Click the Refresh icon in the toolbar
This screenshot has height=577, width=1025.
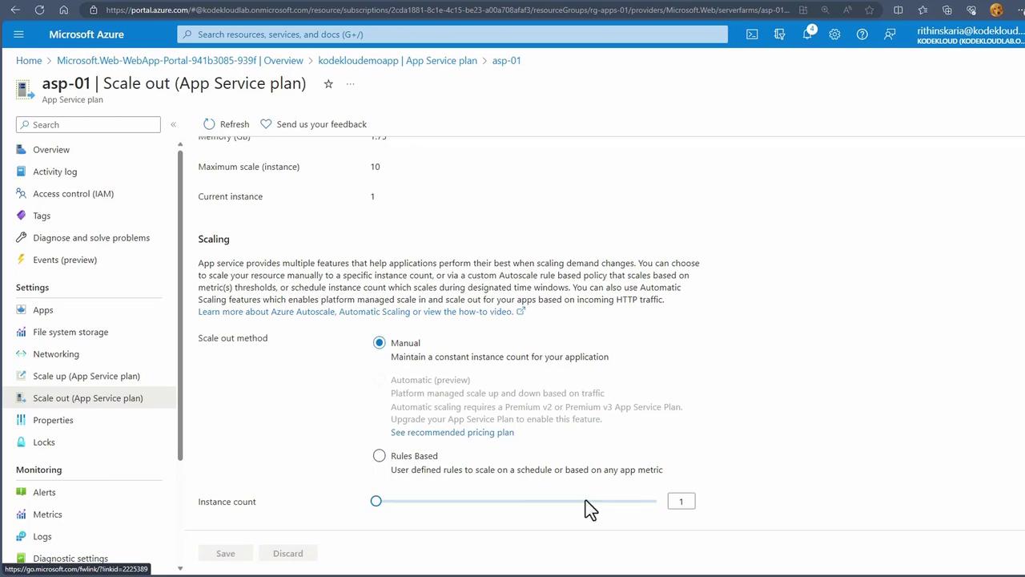[x=210, y=124]
